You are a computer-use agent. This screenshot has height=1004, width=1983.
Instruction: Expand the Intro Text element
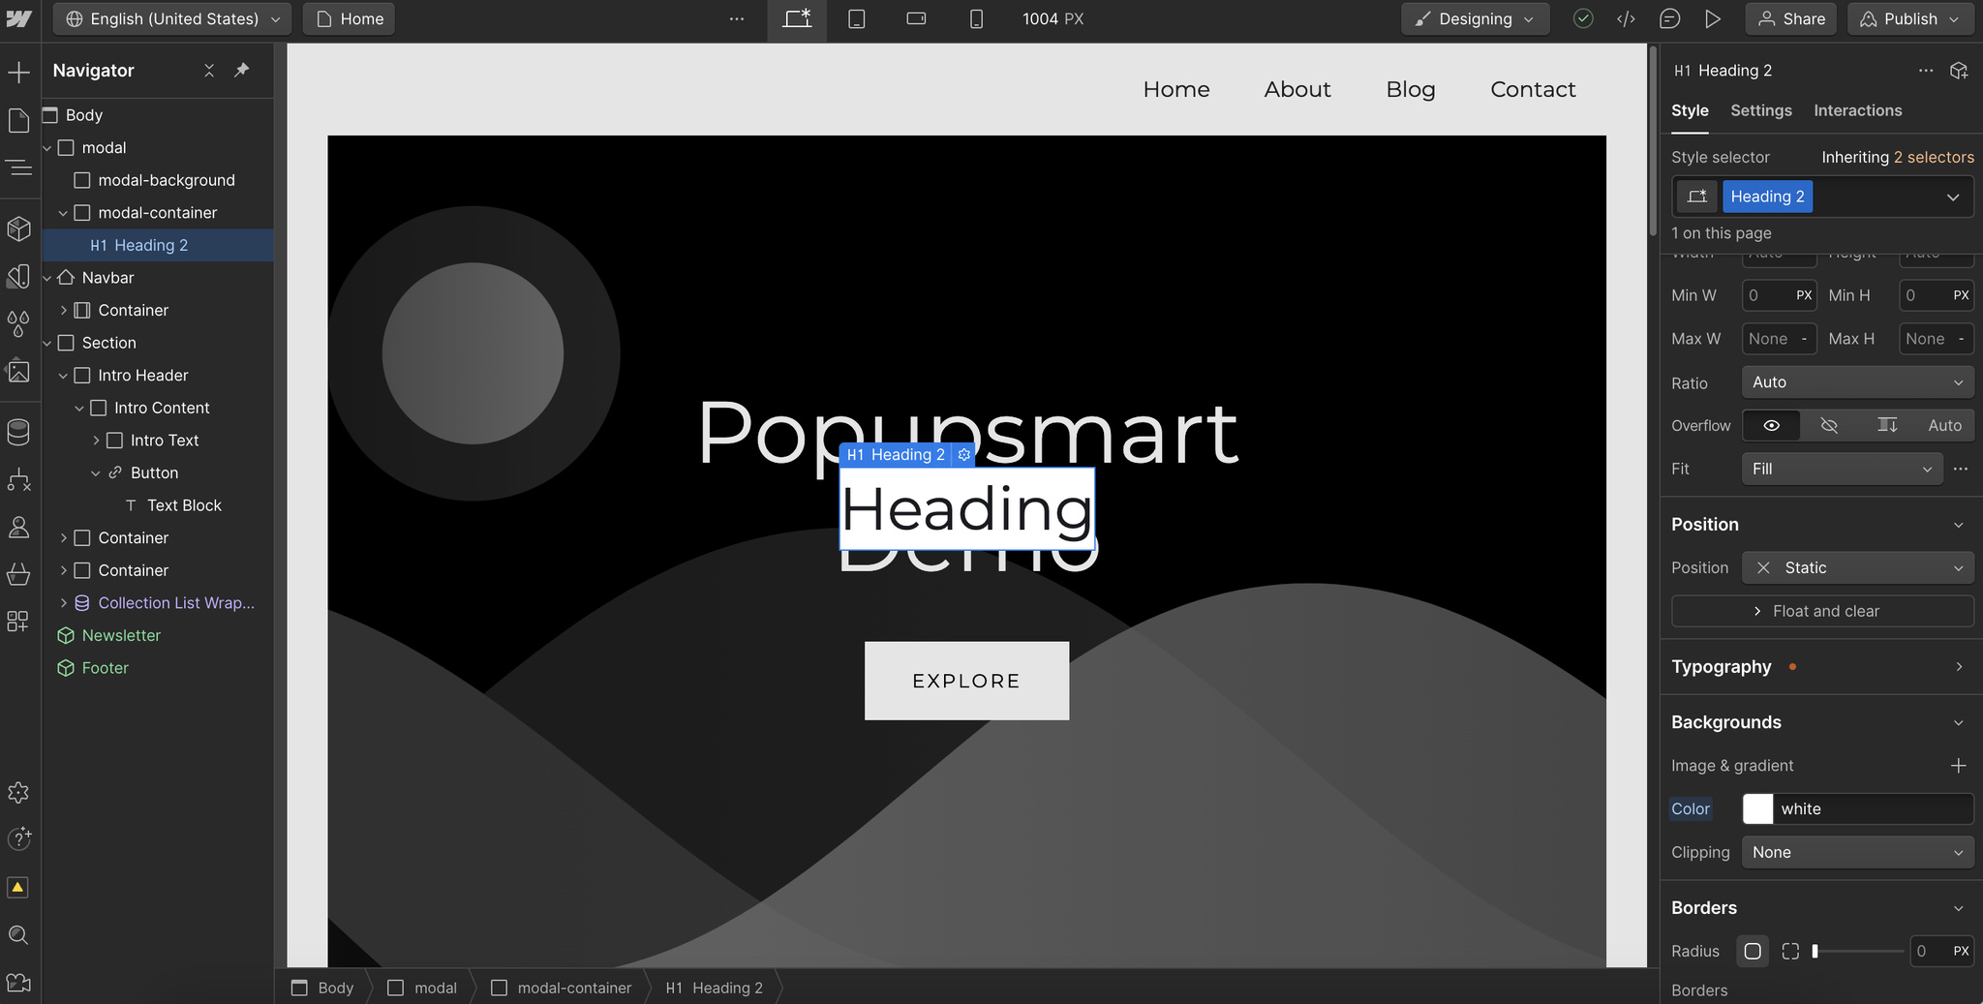(x=96, y=441)
